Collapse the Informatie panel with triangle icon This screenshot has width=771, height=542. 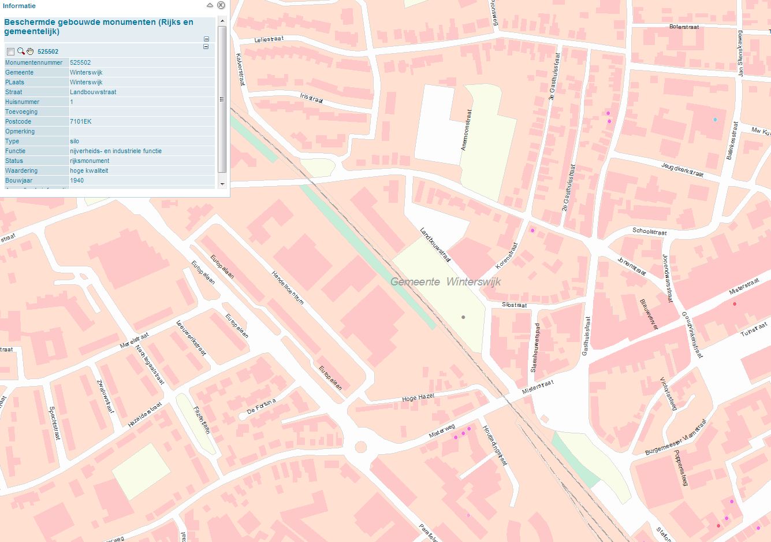(x=210, y=5)
